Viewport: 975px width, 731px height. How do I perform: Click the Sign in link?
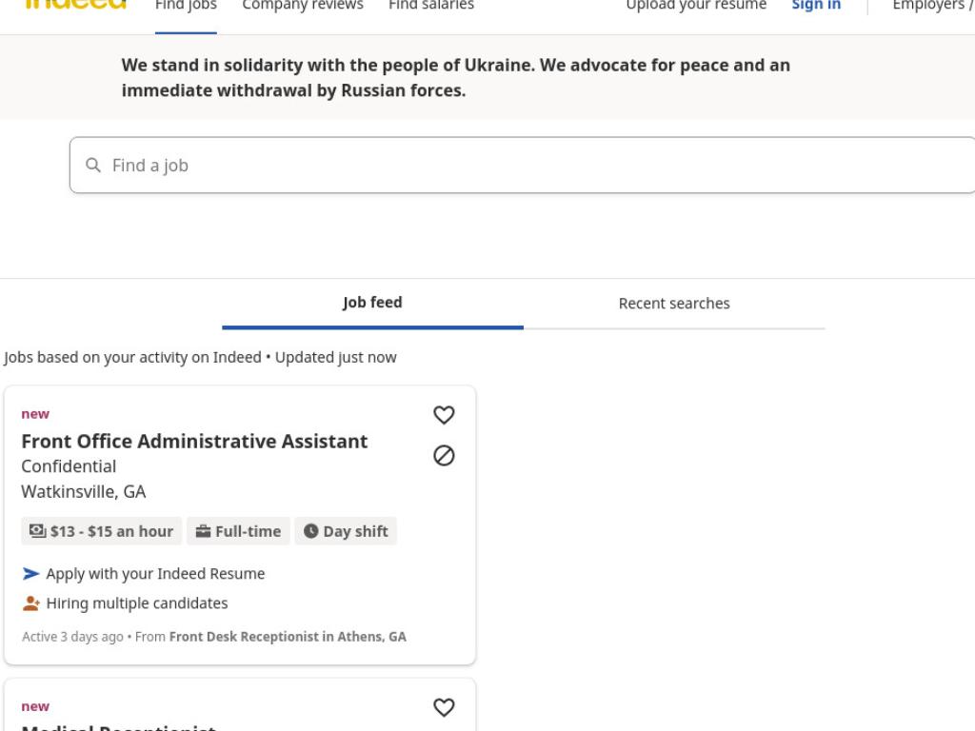click(x=816, y=7)
